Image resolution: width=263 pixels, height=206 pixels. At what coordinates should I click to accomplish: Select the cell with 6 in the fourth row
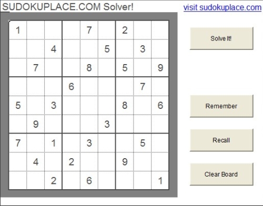(71, 87)
